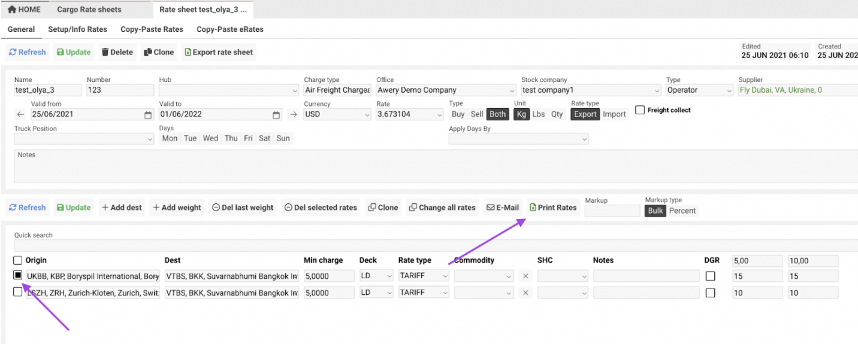Enable the Freight collect checkbox
Image resolution: width=858 pixels, height=344 pixels.
tap(640, 110)
